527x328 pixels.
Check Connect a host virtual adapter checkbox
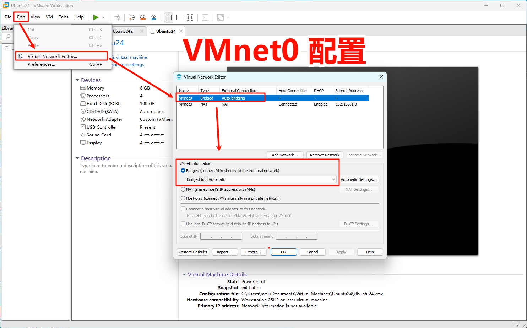[x=183, y=209]
